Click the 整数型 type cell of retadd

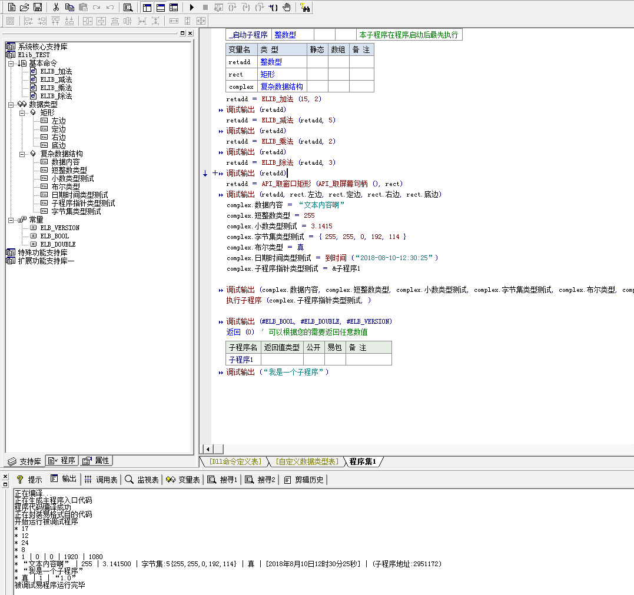(282, 62)
